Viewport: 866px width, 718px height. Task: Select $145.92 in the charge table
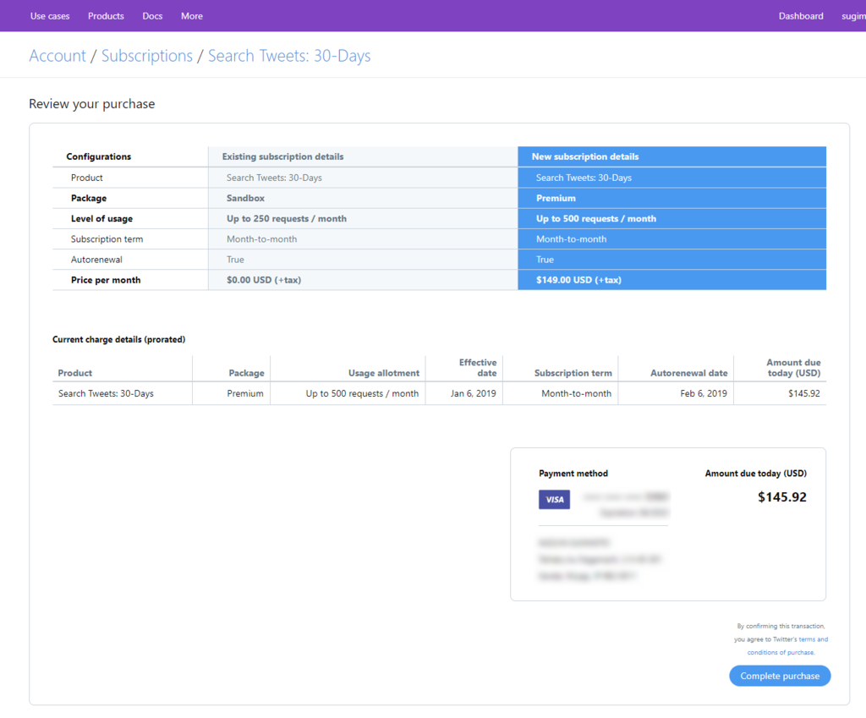(x=804, y=394)
